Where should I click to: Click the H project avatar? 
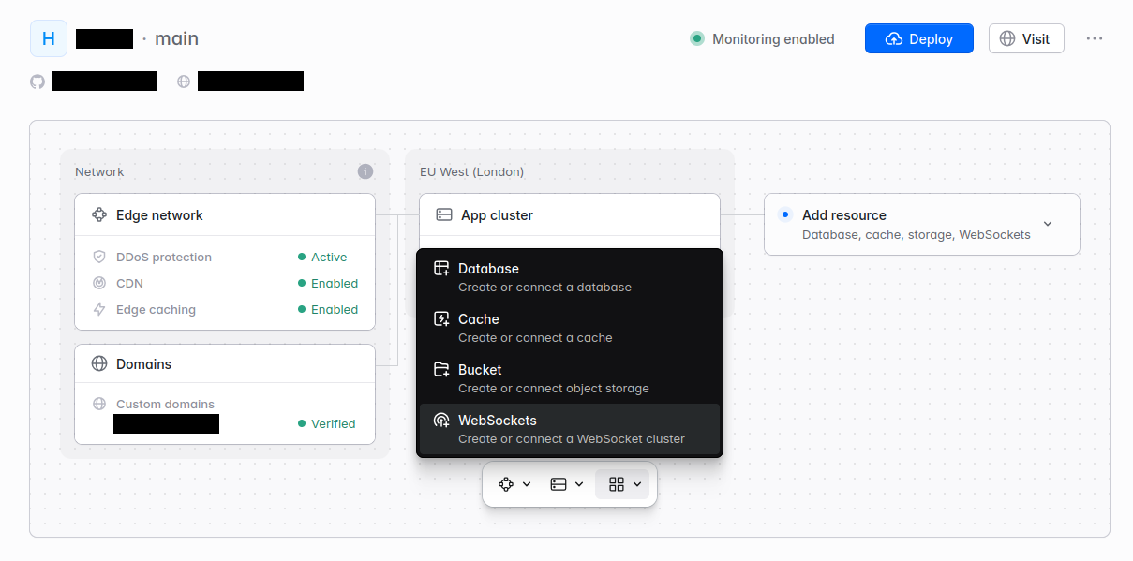[x=49, y=38]
